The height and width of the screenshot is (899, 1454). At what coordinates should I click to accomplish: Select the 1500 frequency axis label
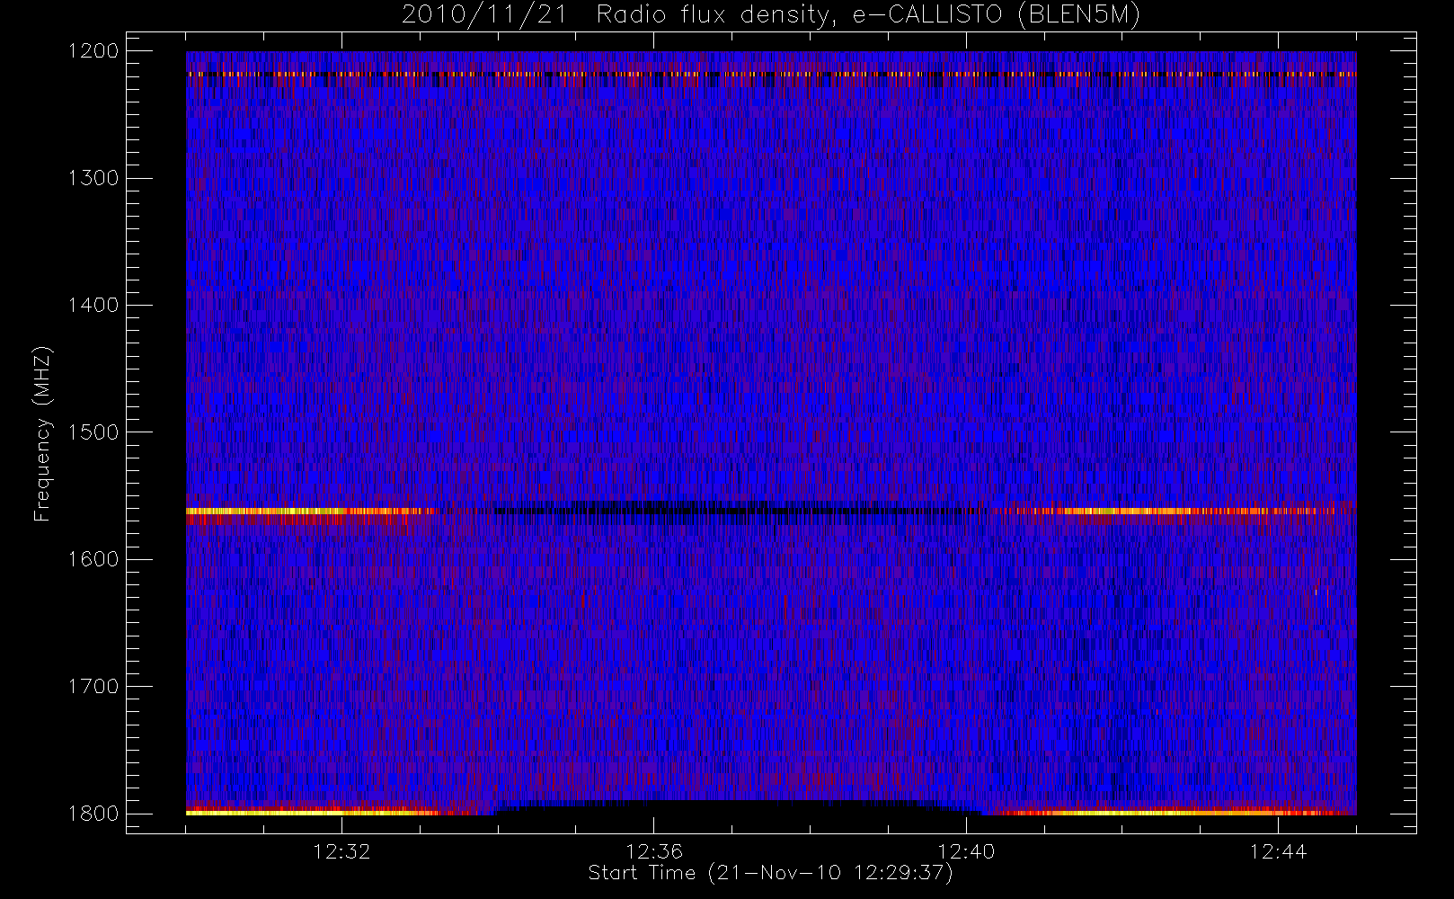click(93, 432)
